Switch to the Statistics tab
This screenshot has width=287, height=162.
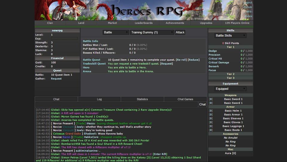click(x=142, y=99)
